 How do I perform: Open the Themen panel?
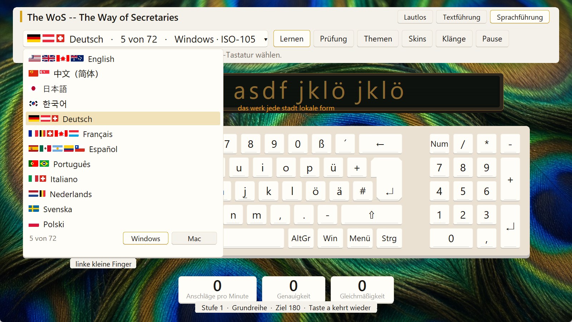tap(378, 39)
